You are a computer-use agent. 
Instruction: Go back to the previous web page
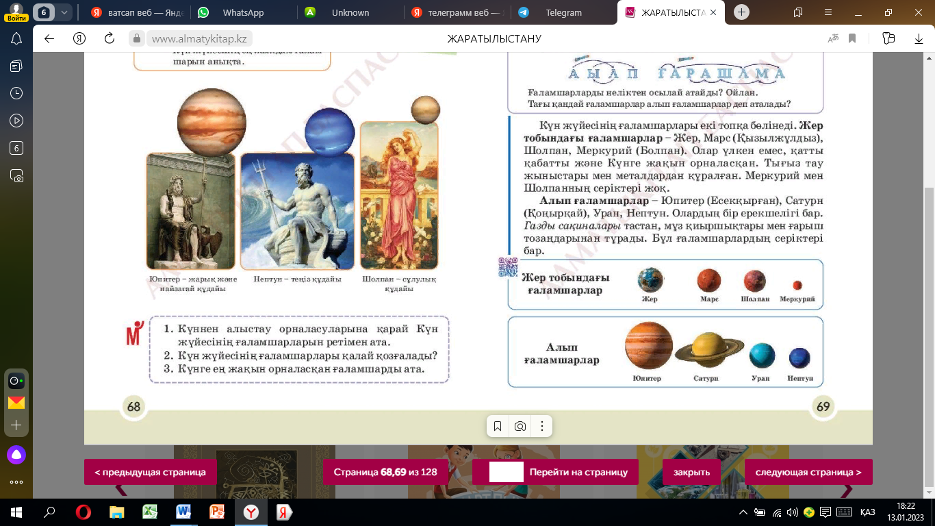[x=49, y=38]
